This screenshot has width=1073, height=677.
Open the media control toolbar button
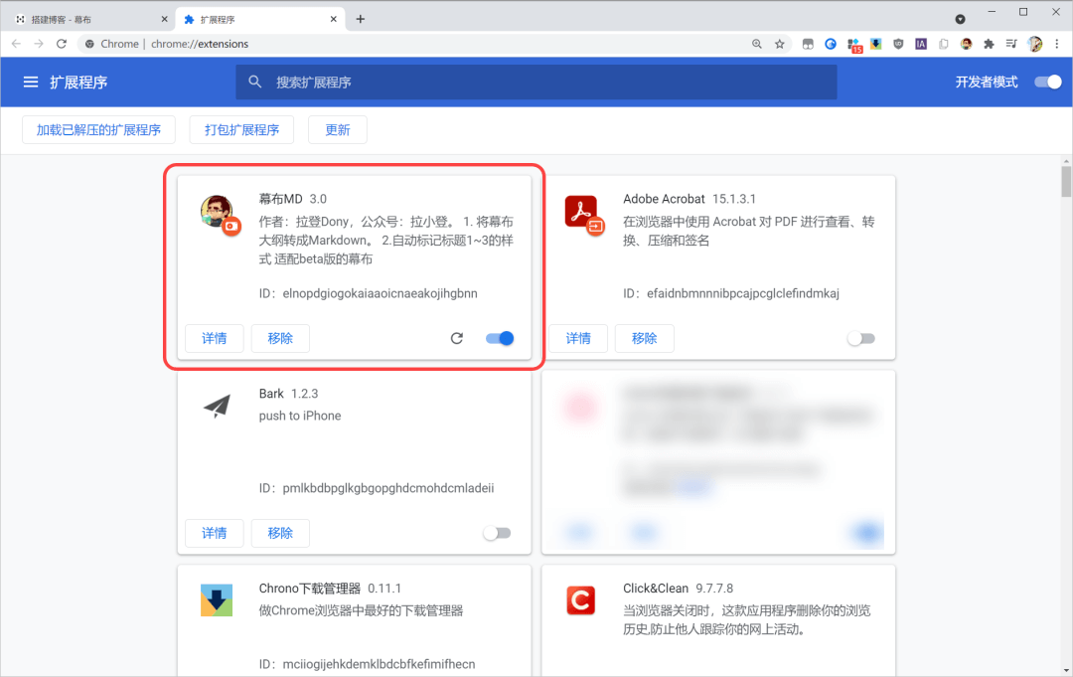pyautogui.click(x=1011, y=44)
